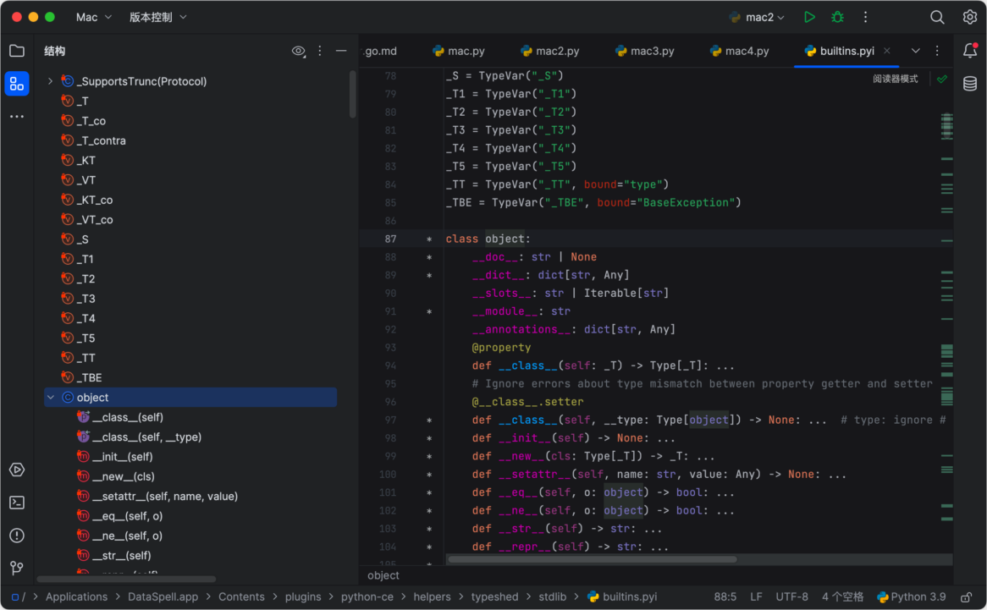Click Applications in breadcrumb path
987x610 pixels.
pos(76,596)
